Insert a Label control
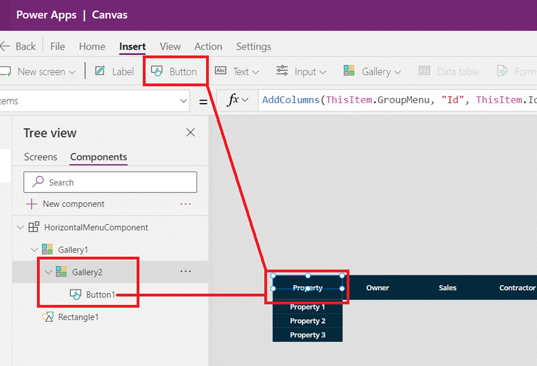537x366 pixels. 114,72
